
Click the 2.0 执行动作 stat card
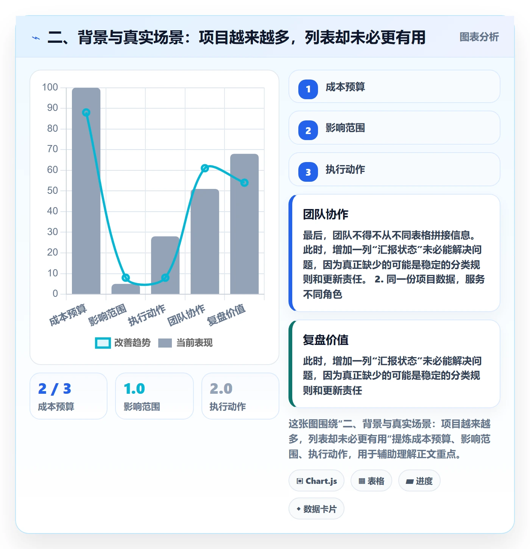coord(240,396)
